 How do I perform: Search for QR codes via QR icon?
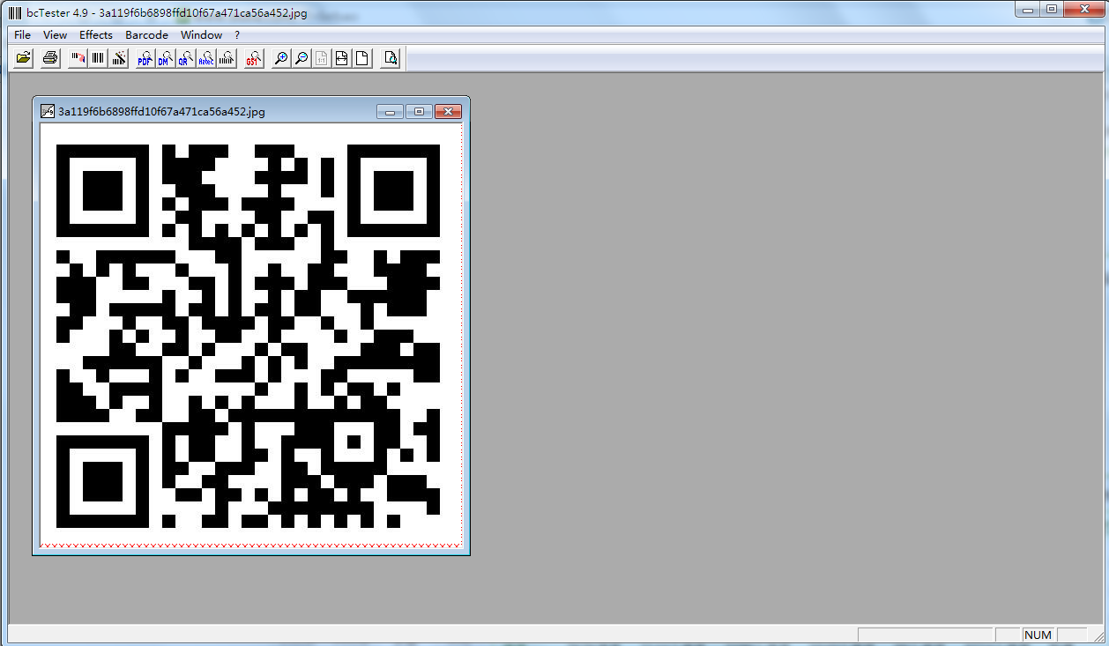point(185,58)
